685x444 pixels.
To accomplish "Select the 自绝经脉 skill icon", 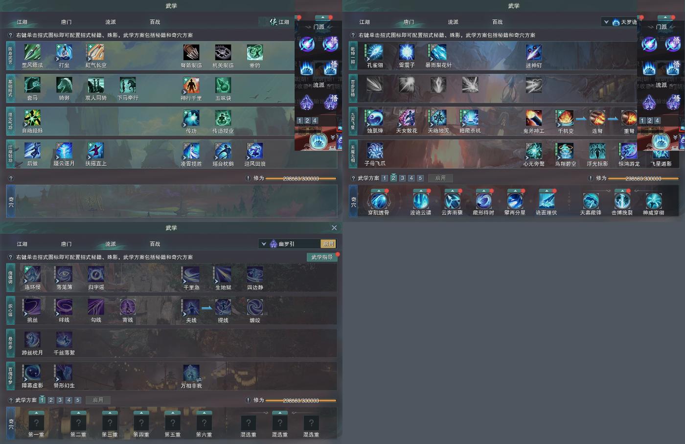I will point(32,118).
